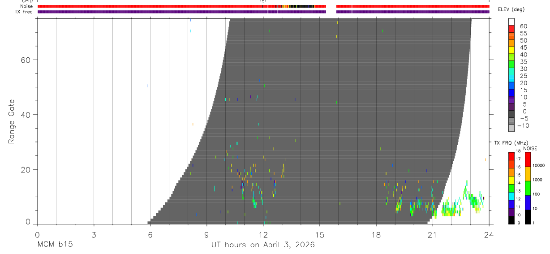The image size is (550, 254).
Task: Pick the white top segment of the ELEV color bar
Action: click(511, 22)
